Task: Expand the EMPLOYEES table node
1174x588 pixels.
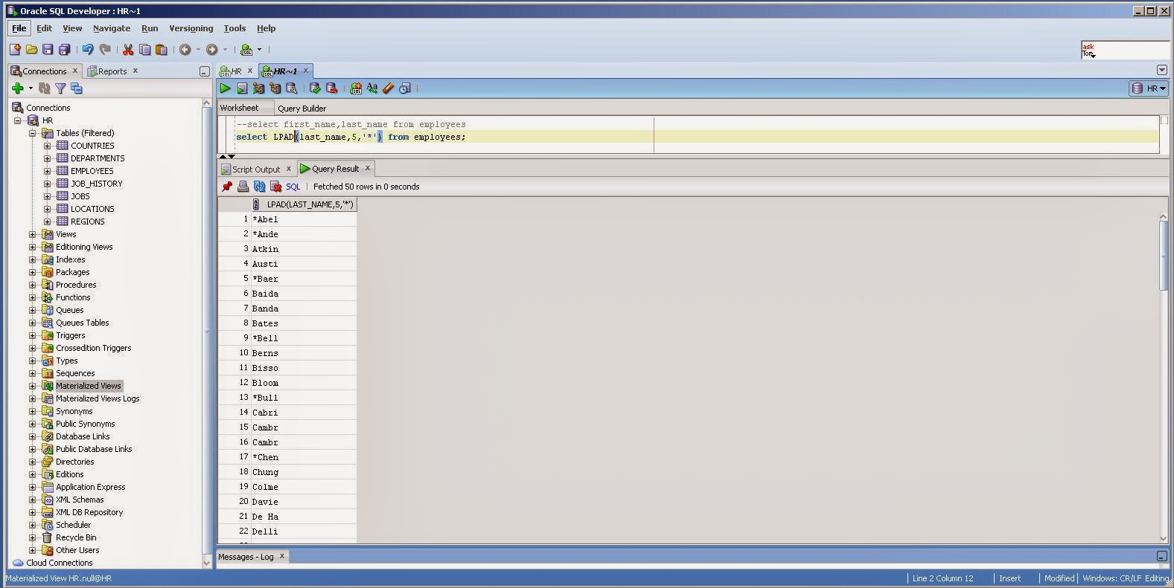Action: 47,171
